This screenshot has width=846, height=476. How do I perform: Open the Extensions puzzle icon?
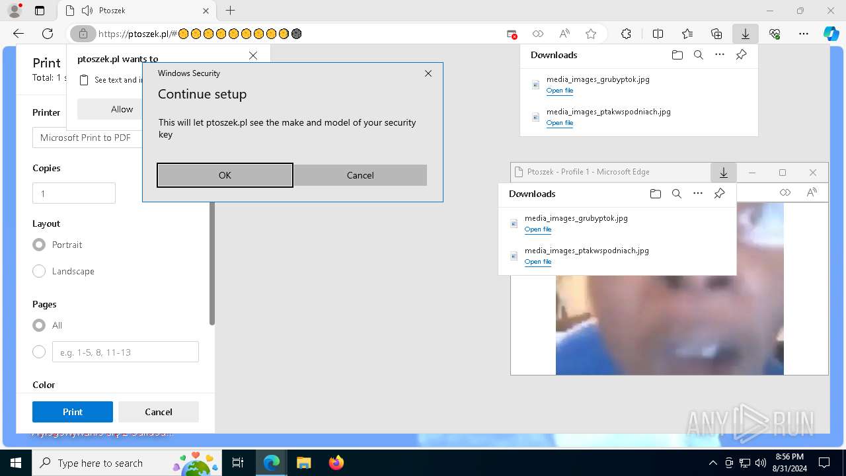pyautogui.click(x=626, y=34)
